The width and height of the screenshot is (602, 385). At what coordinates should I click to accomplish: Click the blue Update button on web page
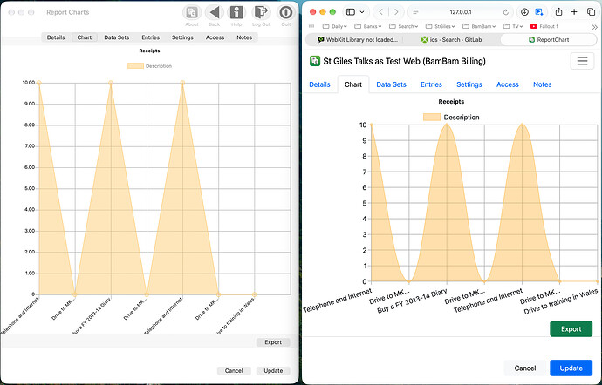pyautogui.click(x=571, y=368)
